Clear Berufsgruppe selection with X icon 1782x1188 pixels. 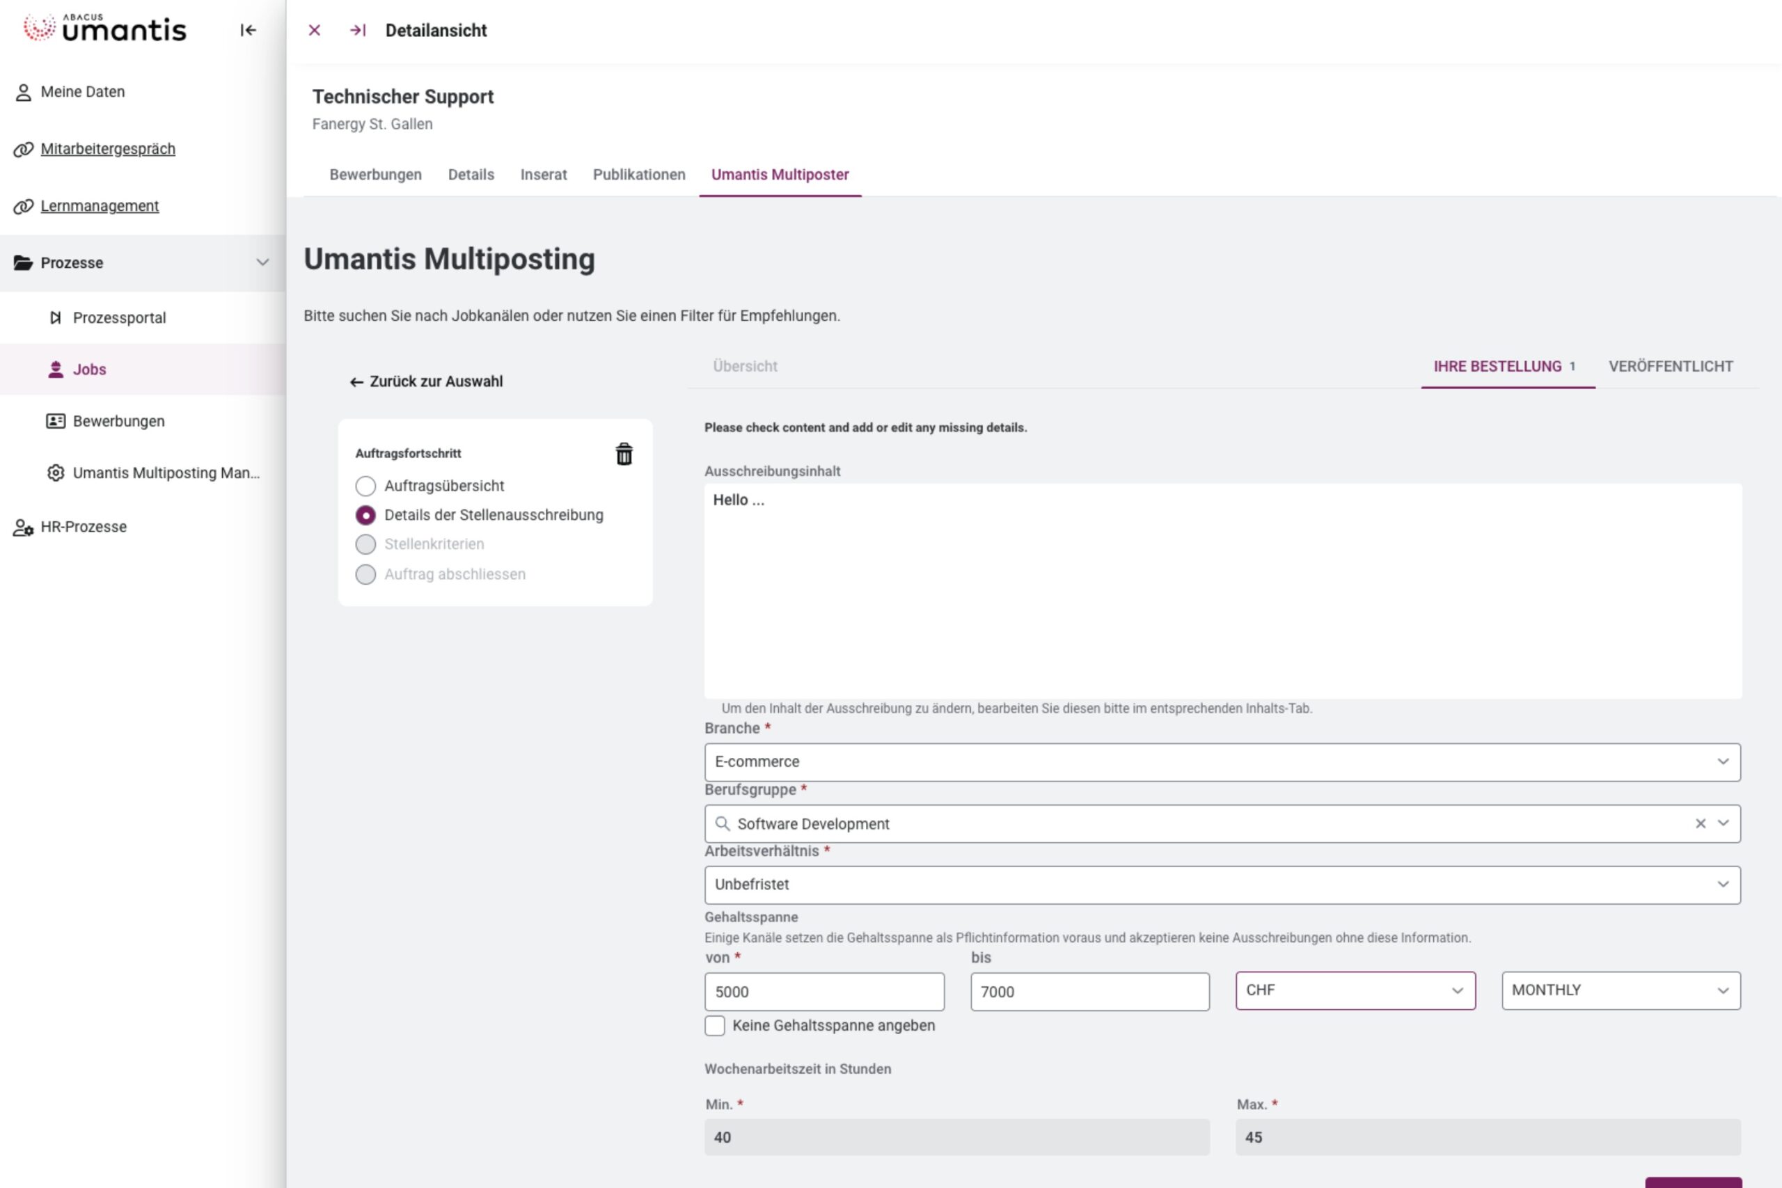(1700, 823)
